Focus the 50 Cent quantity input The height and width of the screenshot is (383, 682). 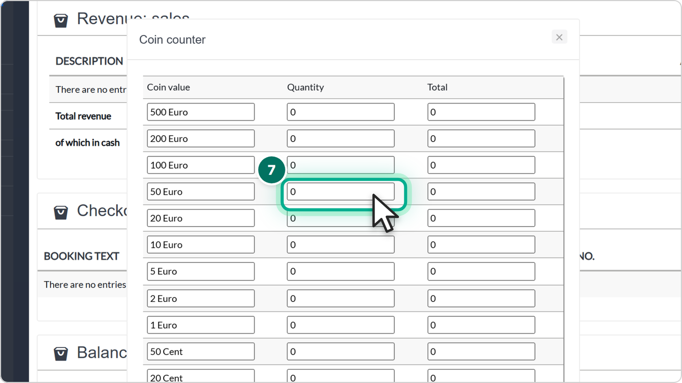tap(341, 351)
